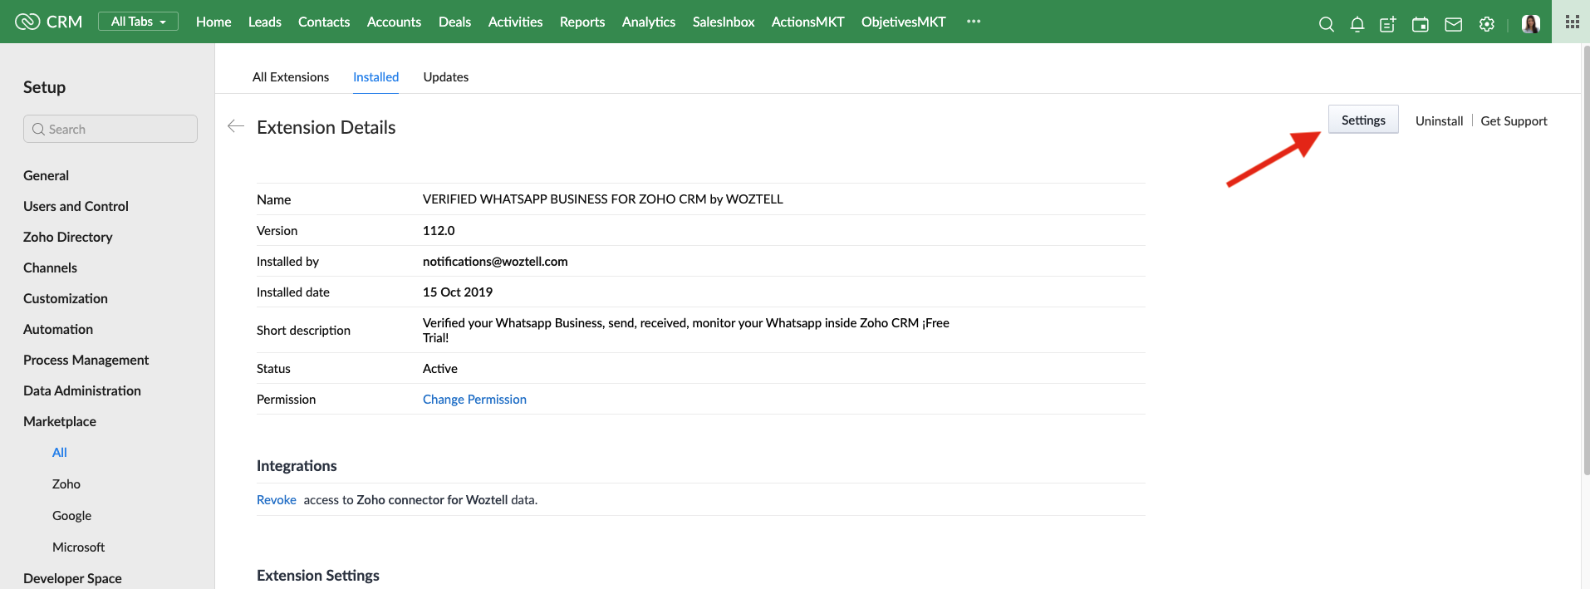Click the Uninstall link
Viewport: 1590px width, 589px height.
(1439, 120)
